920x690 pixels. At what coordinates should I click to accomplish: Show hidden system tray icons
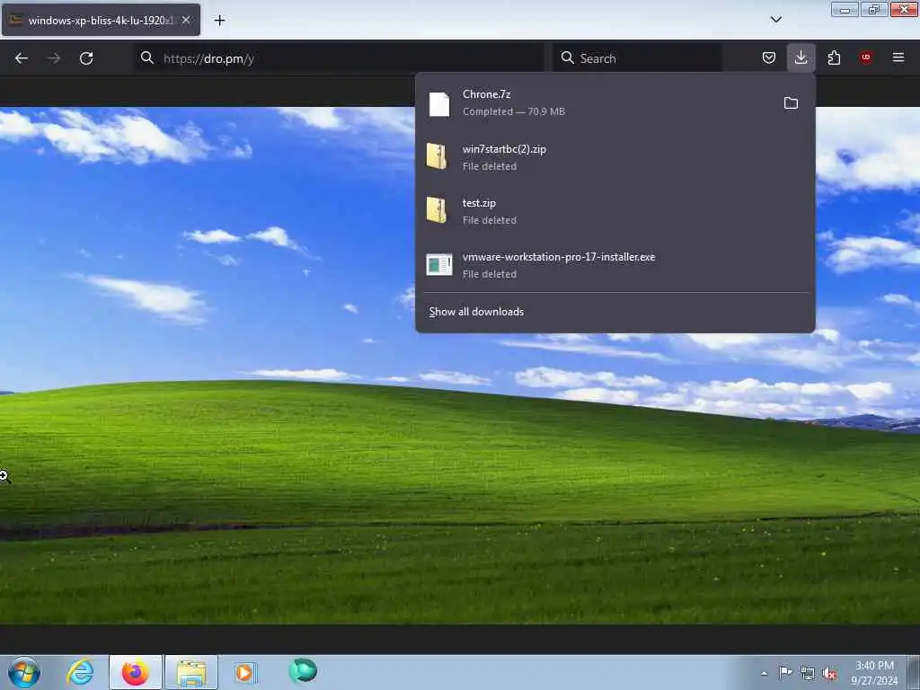pos(764,673)
